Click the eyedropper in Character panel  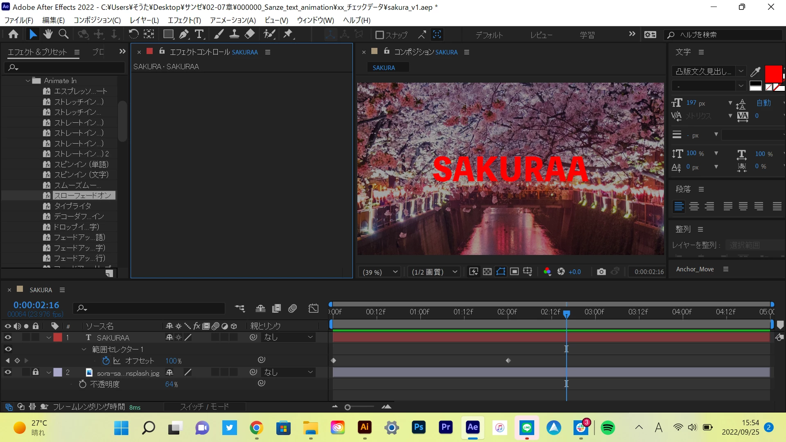pyautogui.click(x=755, y=72)
